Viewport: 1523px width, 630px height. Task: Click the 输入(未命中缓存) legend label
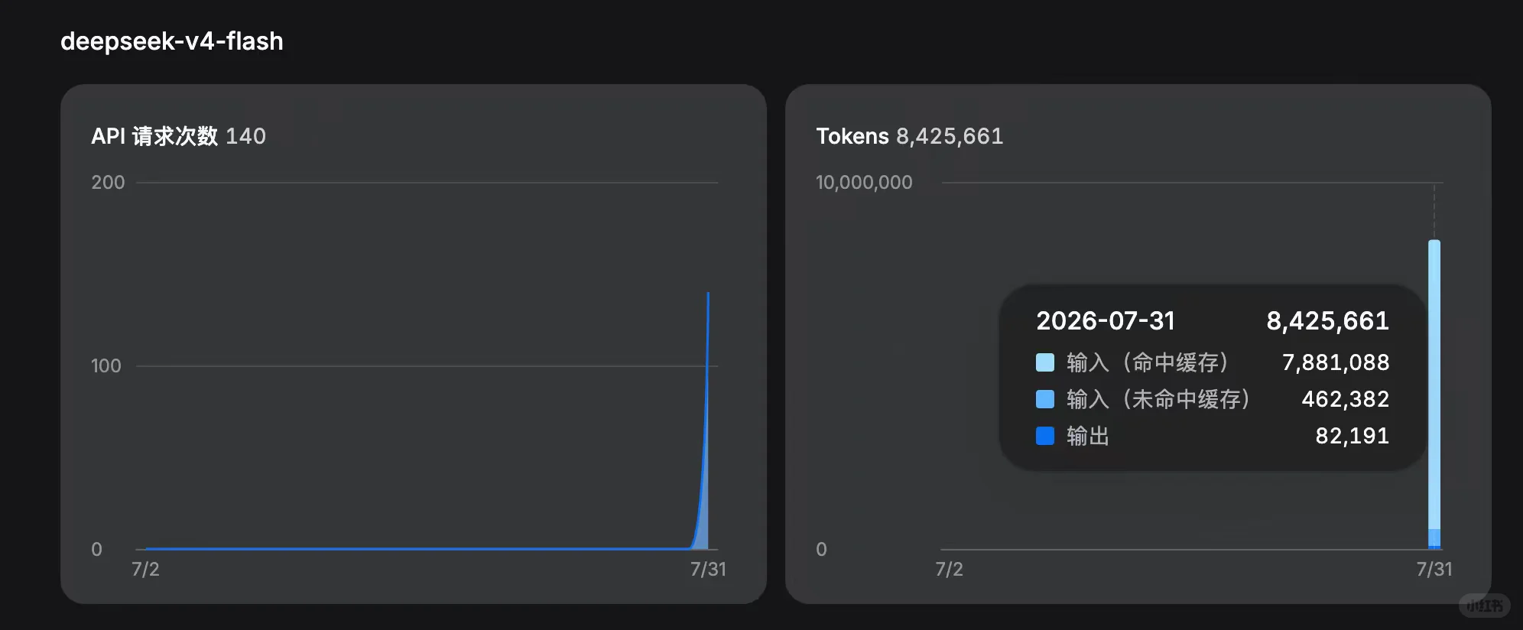point(1158,399)
